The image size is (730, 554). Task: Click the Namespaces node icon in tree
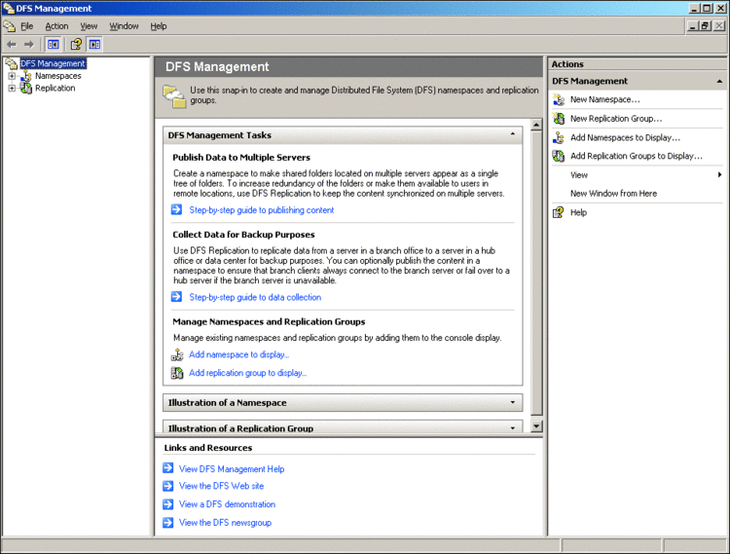pyautogui.click(x=27, y=76)
